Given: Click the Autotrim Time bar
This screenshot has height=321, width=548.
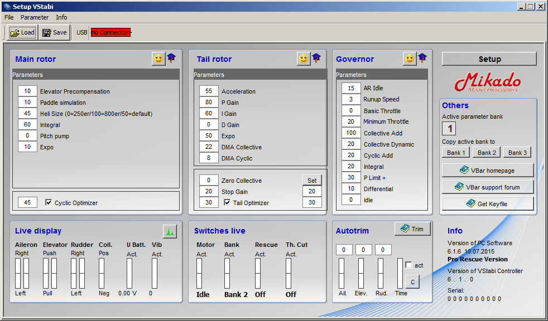Looking at the screenshot, I should [x=400, y=273].
